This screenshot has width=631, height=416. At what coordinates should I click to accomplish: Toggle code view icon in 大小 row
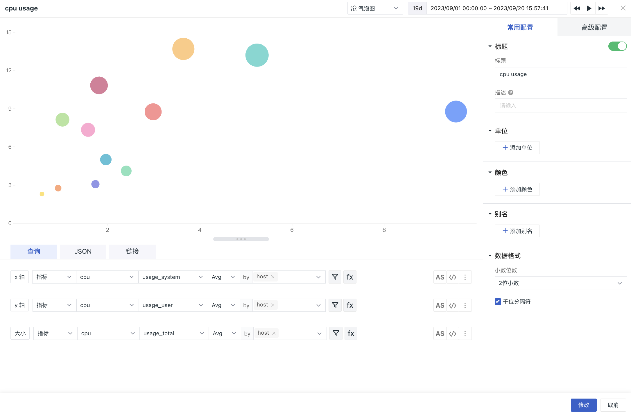click(x=453, y=333)
